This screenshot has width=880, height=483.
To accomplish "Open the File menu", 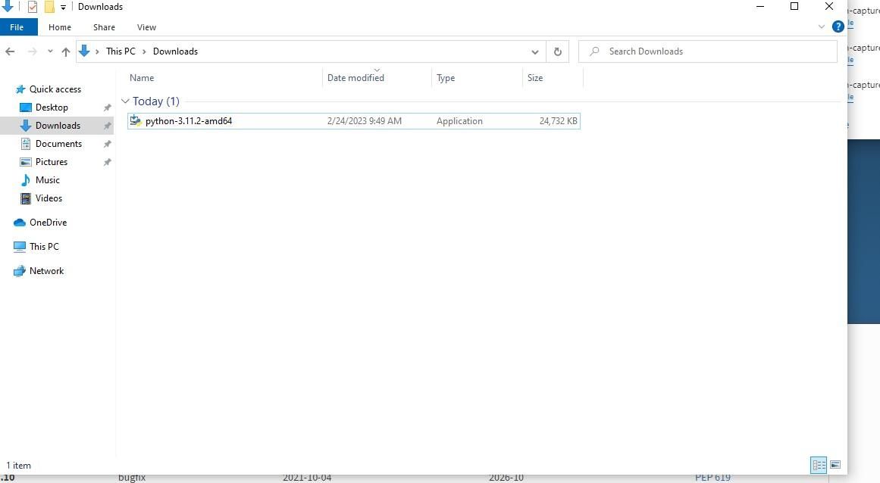I will tap(17, 26).
